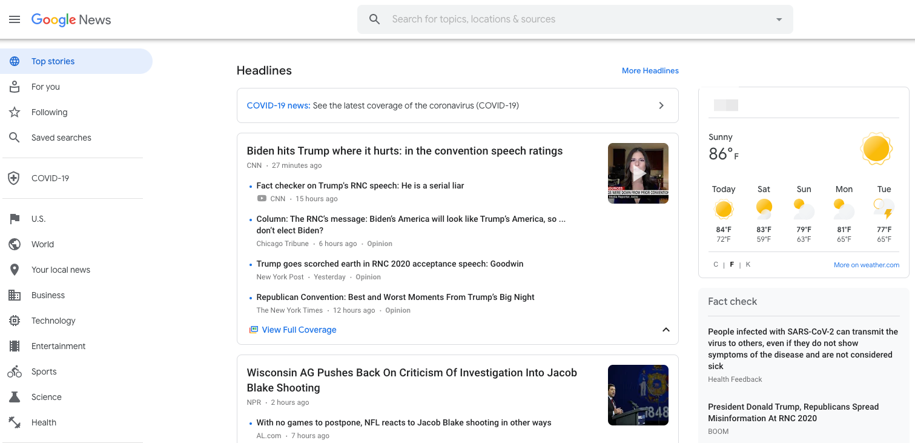This screenshot has height=443, width=915.
Task: Select the For you feed
Action: point(45,86)
